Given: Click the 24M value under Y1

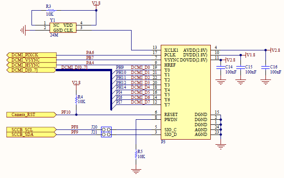Looking at the screenshot, I should pos(54,35).
